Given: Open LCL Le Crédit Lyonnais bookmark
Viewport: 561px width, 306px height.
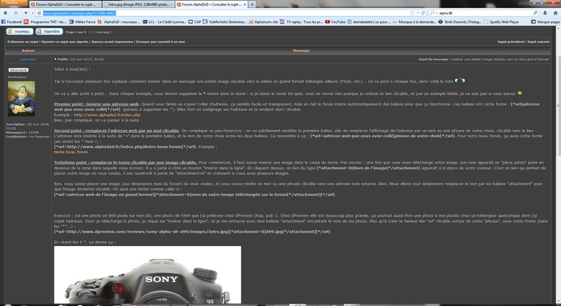Looking at the screenshot, I should click(x=164, y=22).
